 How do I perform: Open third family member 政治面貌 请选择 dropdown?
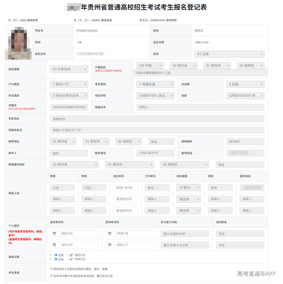pyautogui.click(x=189, y=211)
